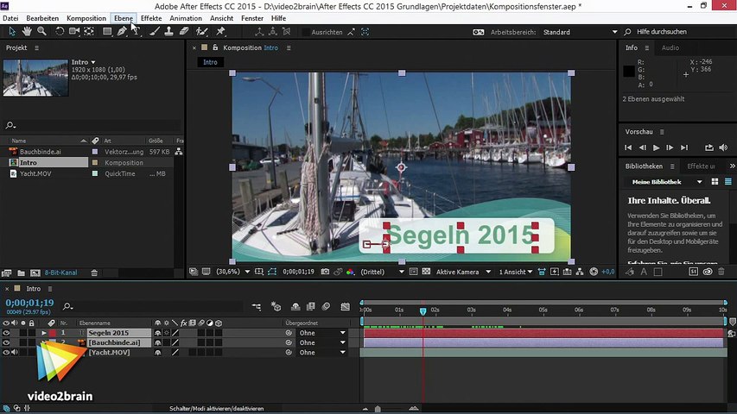Open the Aktive Kamera view dropdown
The height and width of the screenshot is (414, 737).
(x=462, y=272)
